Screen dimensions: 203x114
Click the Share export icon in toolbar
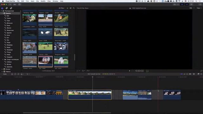pos(200,4)
